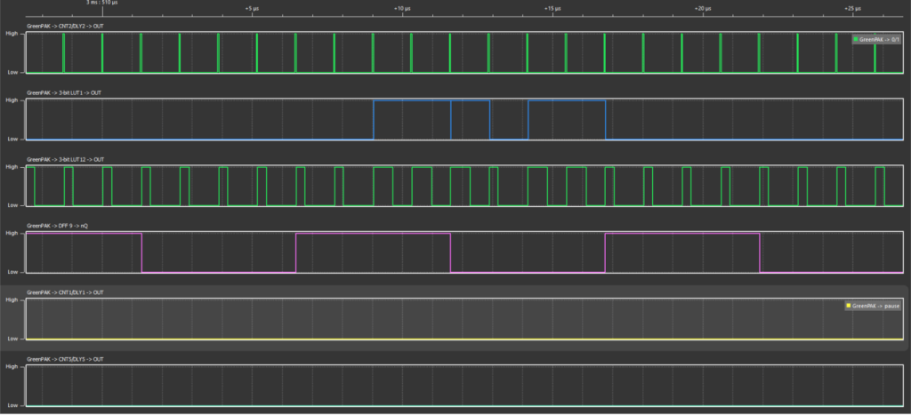Click the +10 µs mark on the time ruler
This screenshot has height=415, width=911.
[401, 8]
